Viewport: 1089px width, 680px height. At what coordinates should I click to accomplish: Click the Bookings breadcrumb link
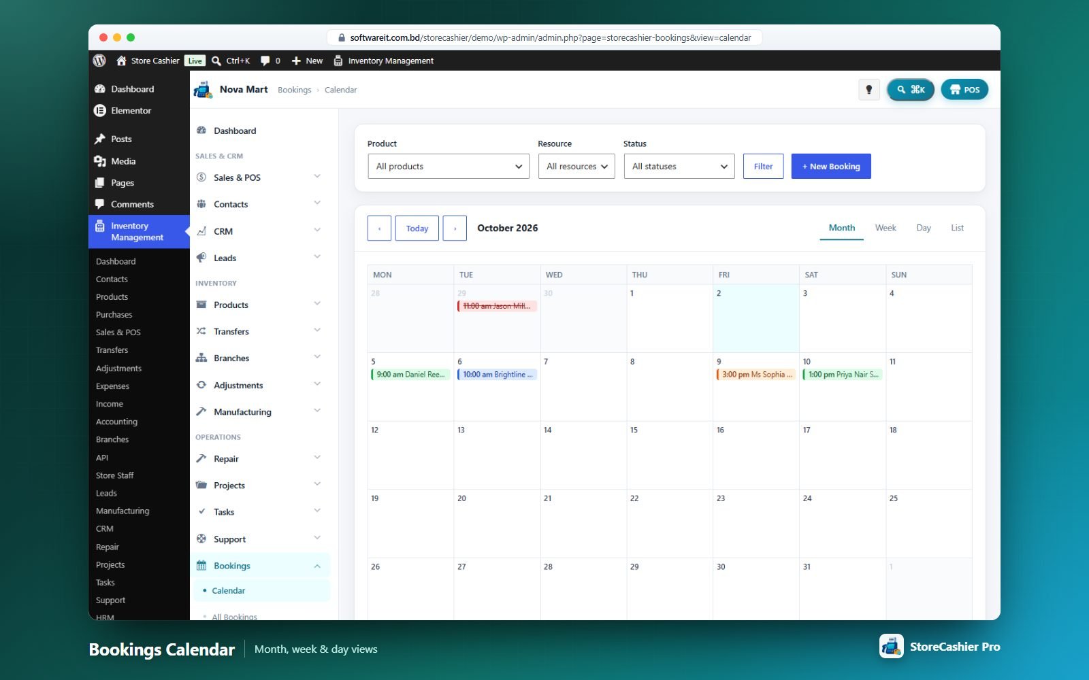[294, 90]
